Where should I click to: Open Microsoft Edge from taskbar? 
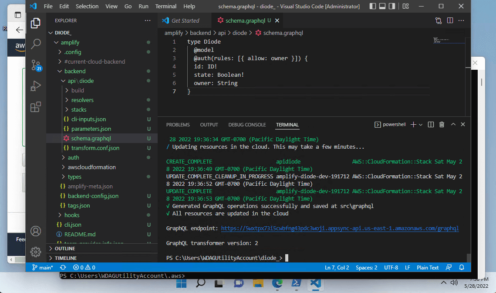point(277,283)
